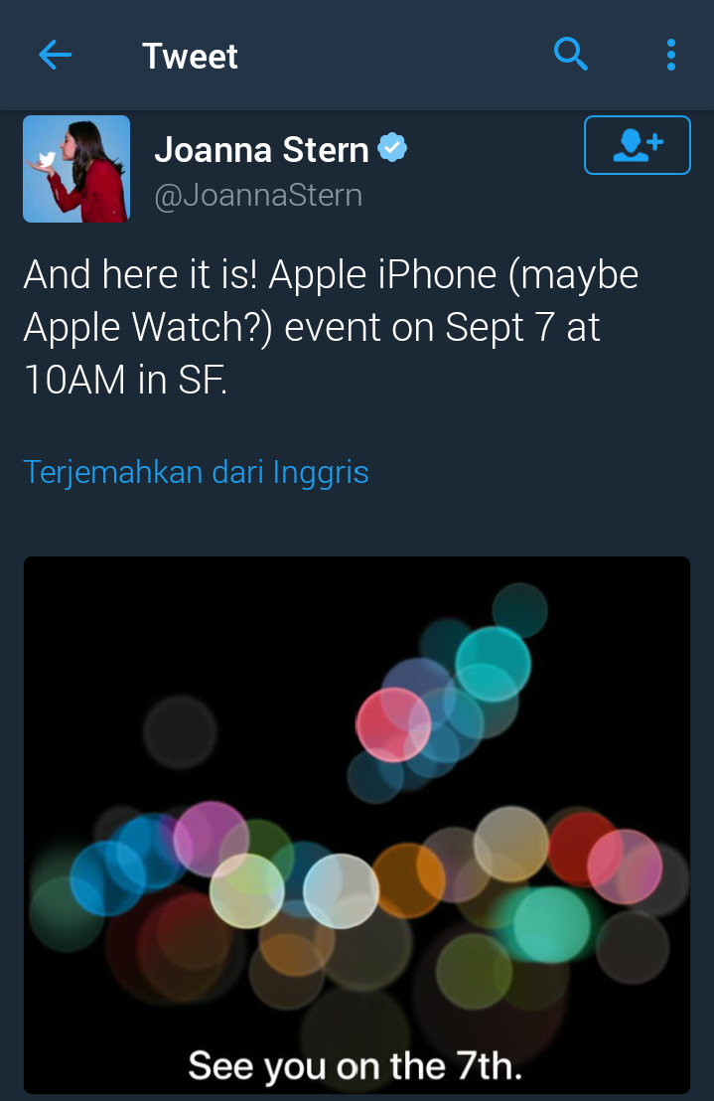Tap the blue verified badge
The height and width of the screenshot is (1101, 714).
pos(393,147)
